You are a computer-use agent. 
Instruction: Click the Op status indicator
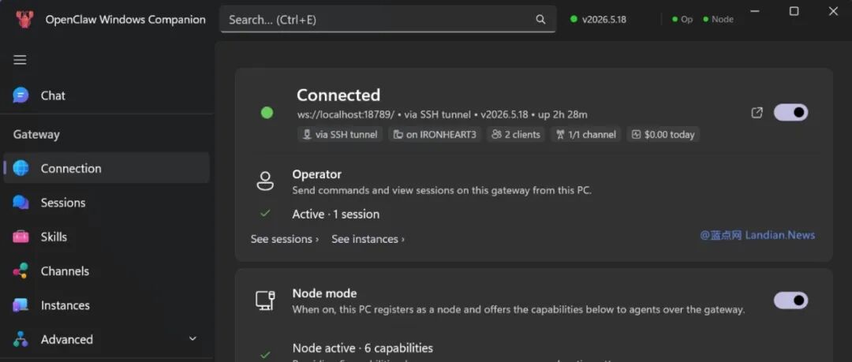(x=682, y=20)
